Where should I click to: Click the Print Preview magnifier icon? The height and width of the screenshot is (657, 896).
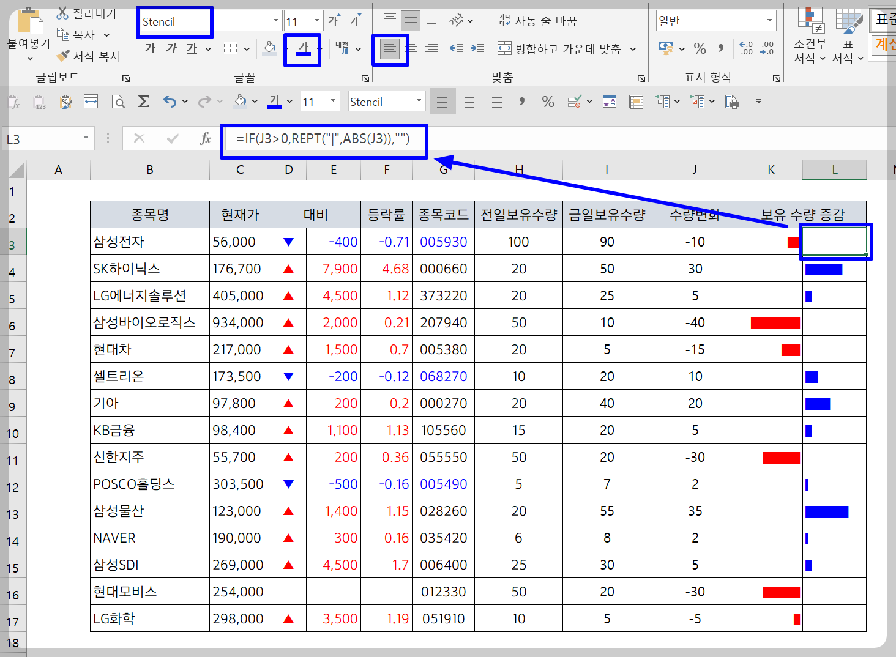coord(118,102)
